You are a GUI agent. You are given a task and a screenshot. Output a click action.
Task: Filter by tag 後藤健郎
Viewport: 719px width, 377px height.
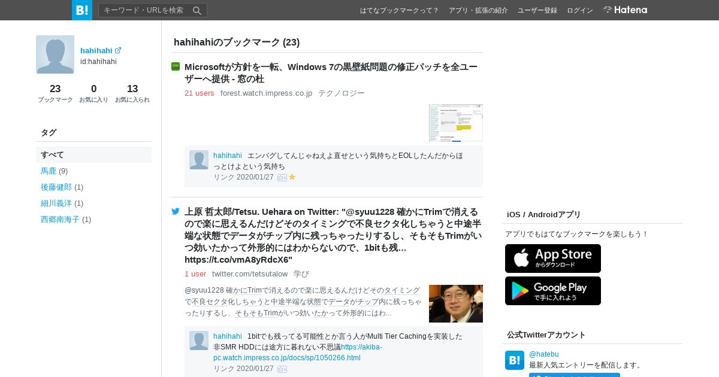point(56,187)
